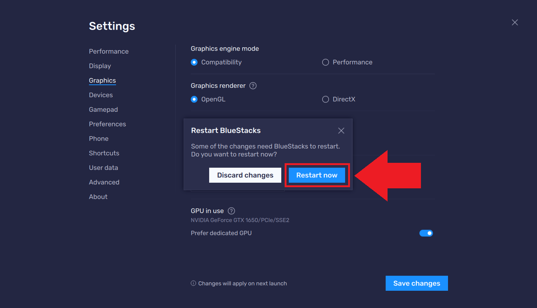
Task: Open the Gamepad settings
Action: pos(103,109)
